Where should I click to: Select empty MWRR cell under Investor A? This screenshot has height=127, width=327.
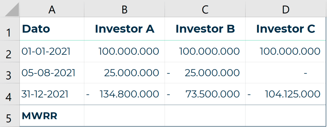(x=124, y=116)
